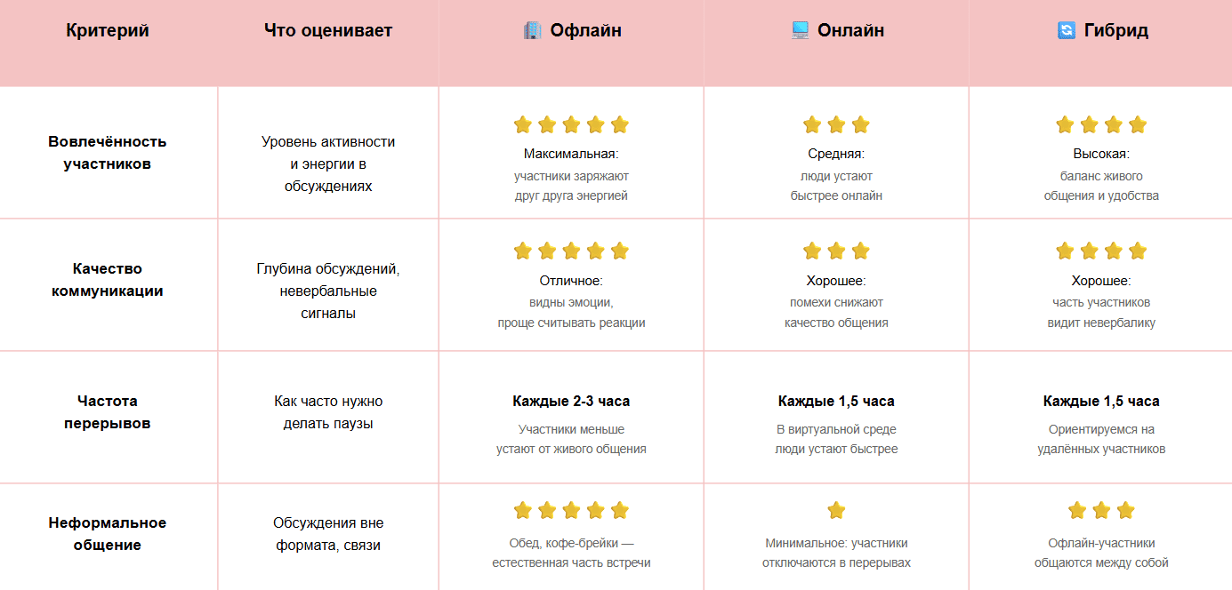Click the Качество коммуникации row label
The height and width of the screenshot is (590, 1232).
click(108, 280)
